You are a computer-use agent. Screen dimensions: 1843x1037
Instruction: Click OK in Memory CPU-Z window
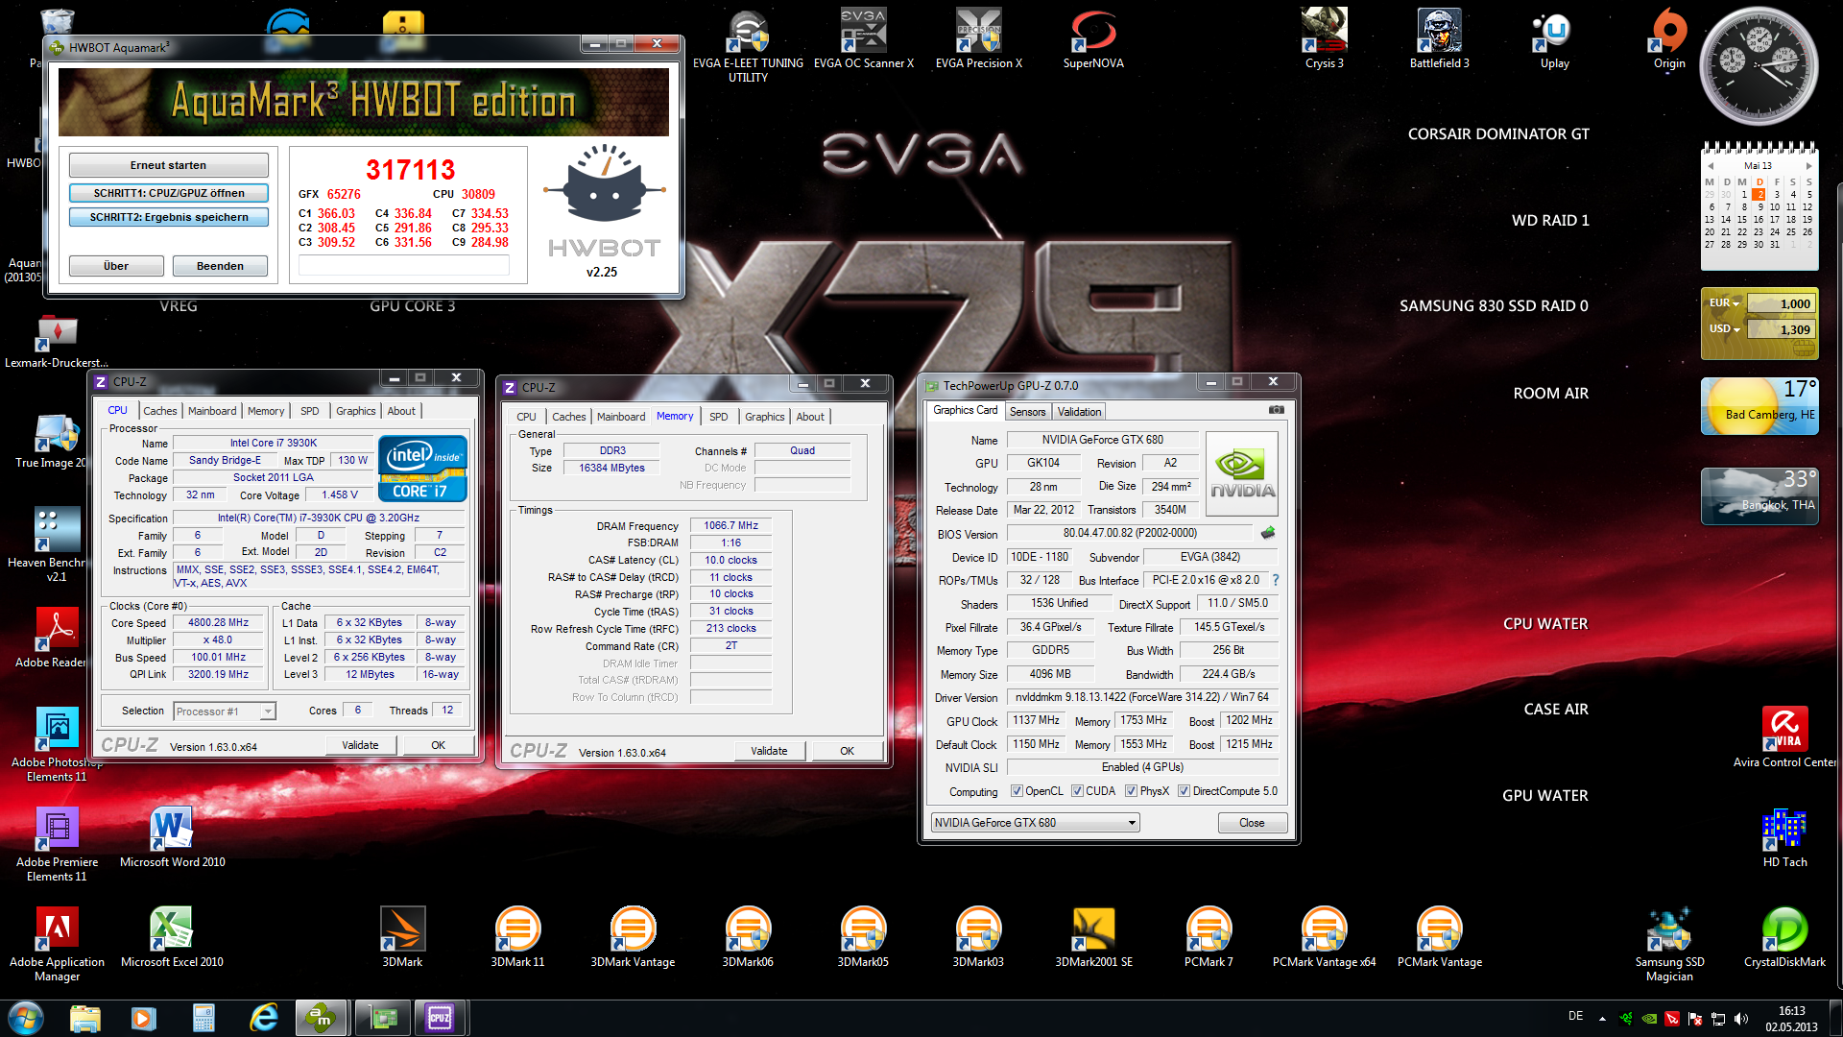coord(847,751)
